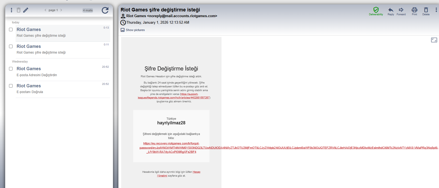The width and height of the screenshot is (439, 188).
Task: Click the sender person icon
Action: [123, 16]
